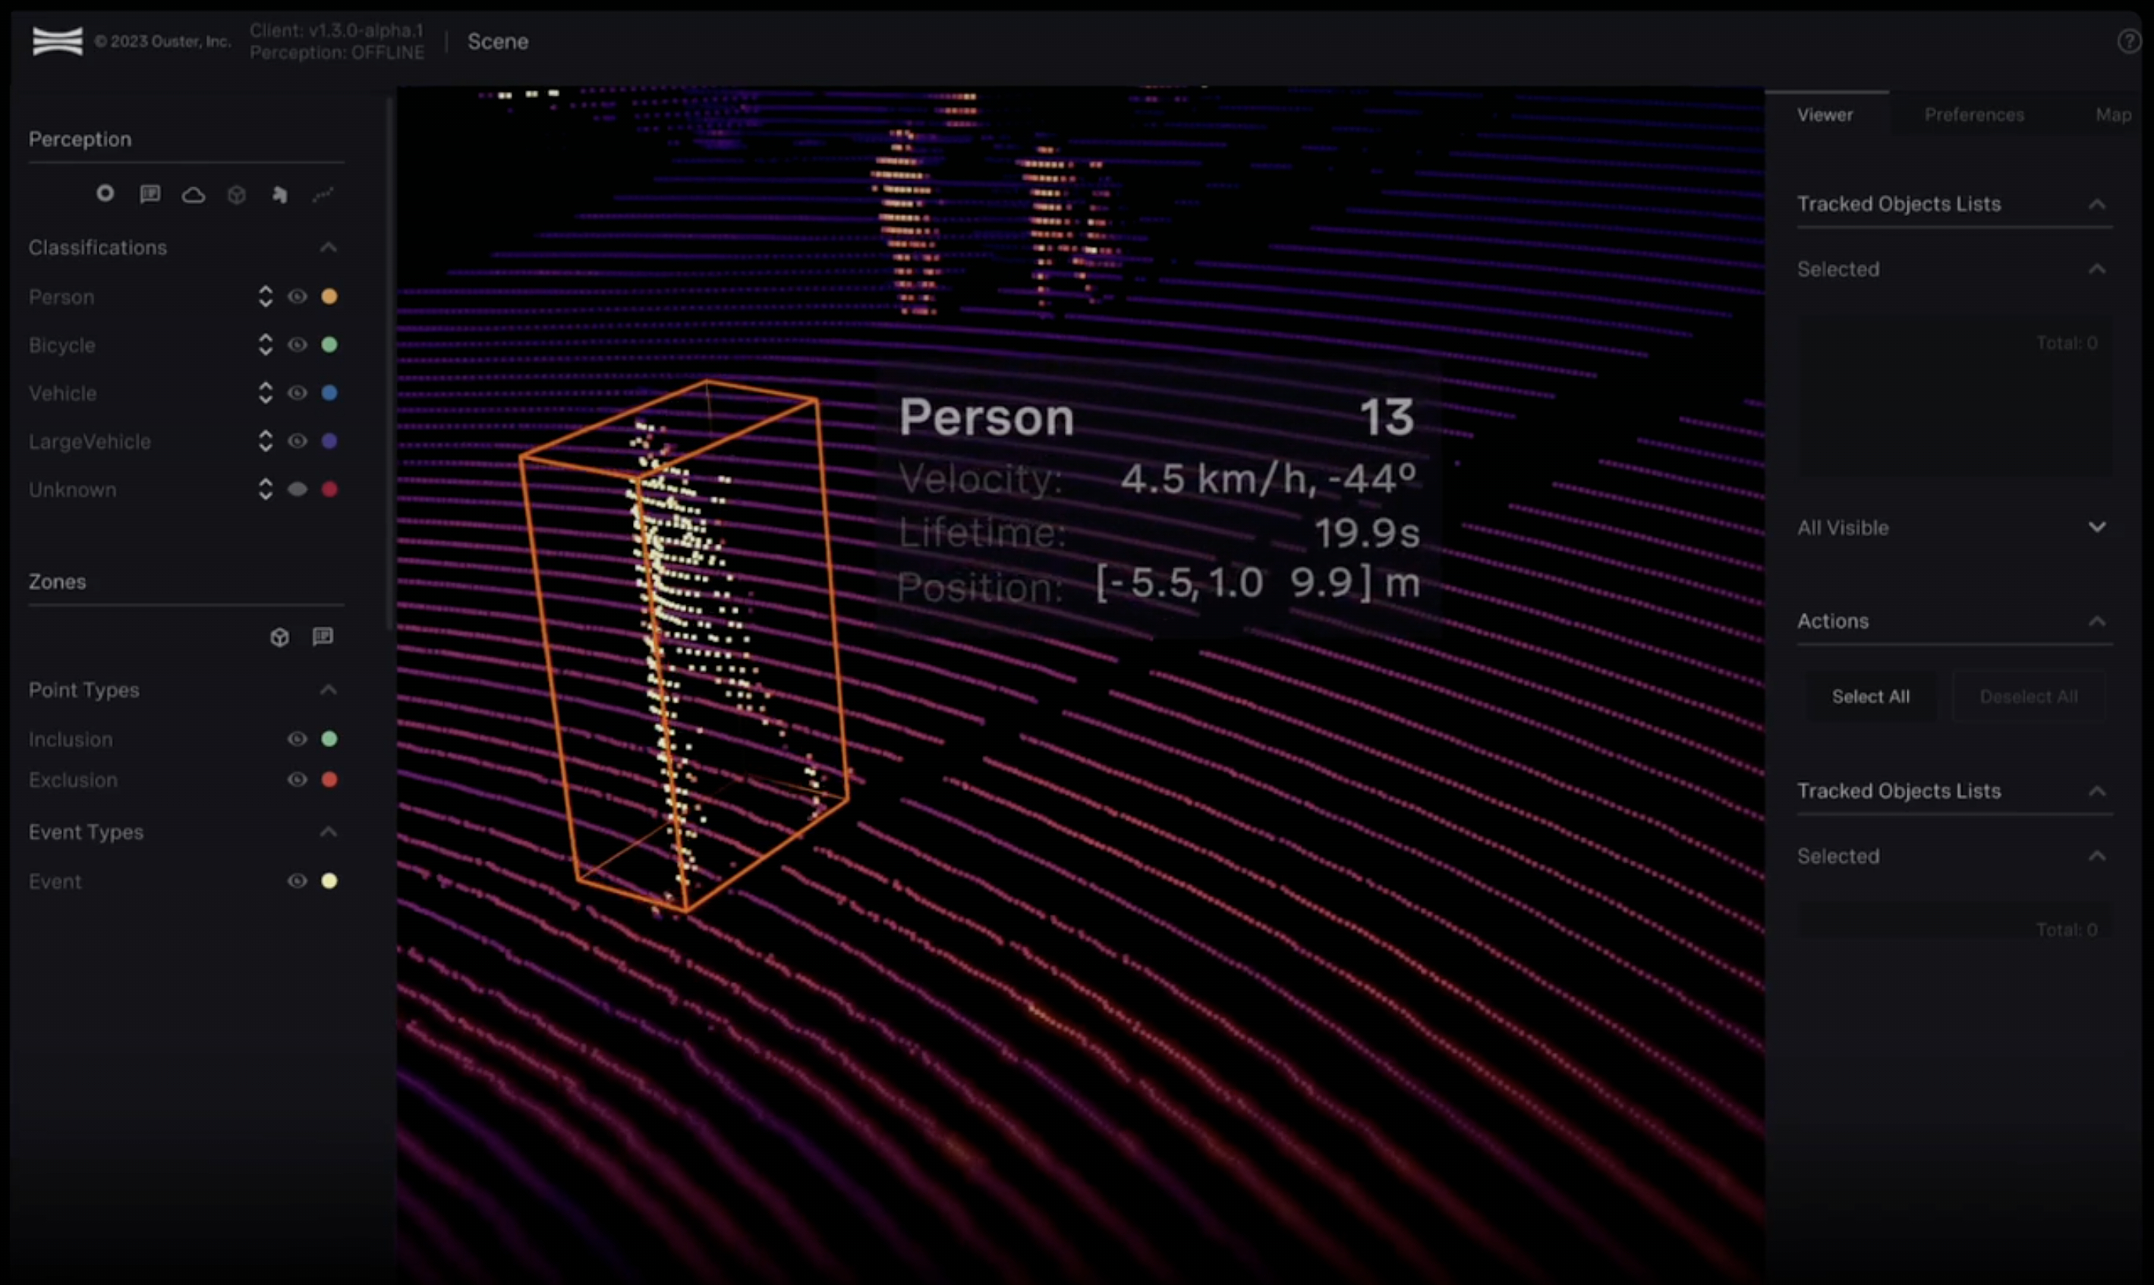The width and height of the screenshot is (2154, 1285).
Task: Show the hidden Unknown classification
Action: [297, 490]
